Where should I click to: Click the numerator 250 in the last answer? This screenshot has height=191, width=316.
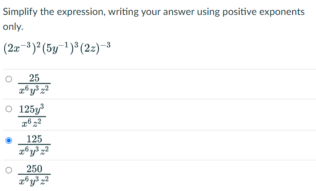pos(34,169)
